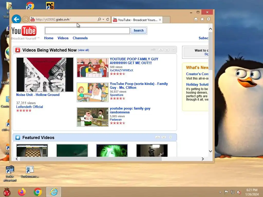Open Holiday Solutions link
263x197 pixels.
point(197,84)
